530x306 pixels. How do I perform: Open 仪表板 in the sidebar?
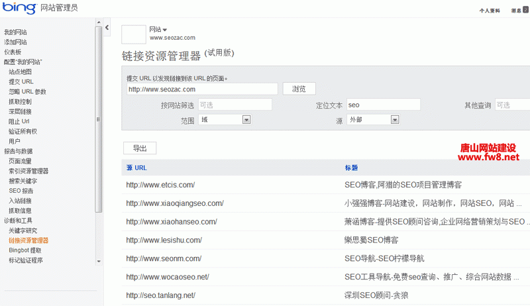[x=13, y=52]
